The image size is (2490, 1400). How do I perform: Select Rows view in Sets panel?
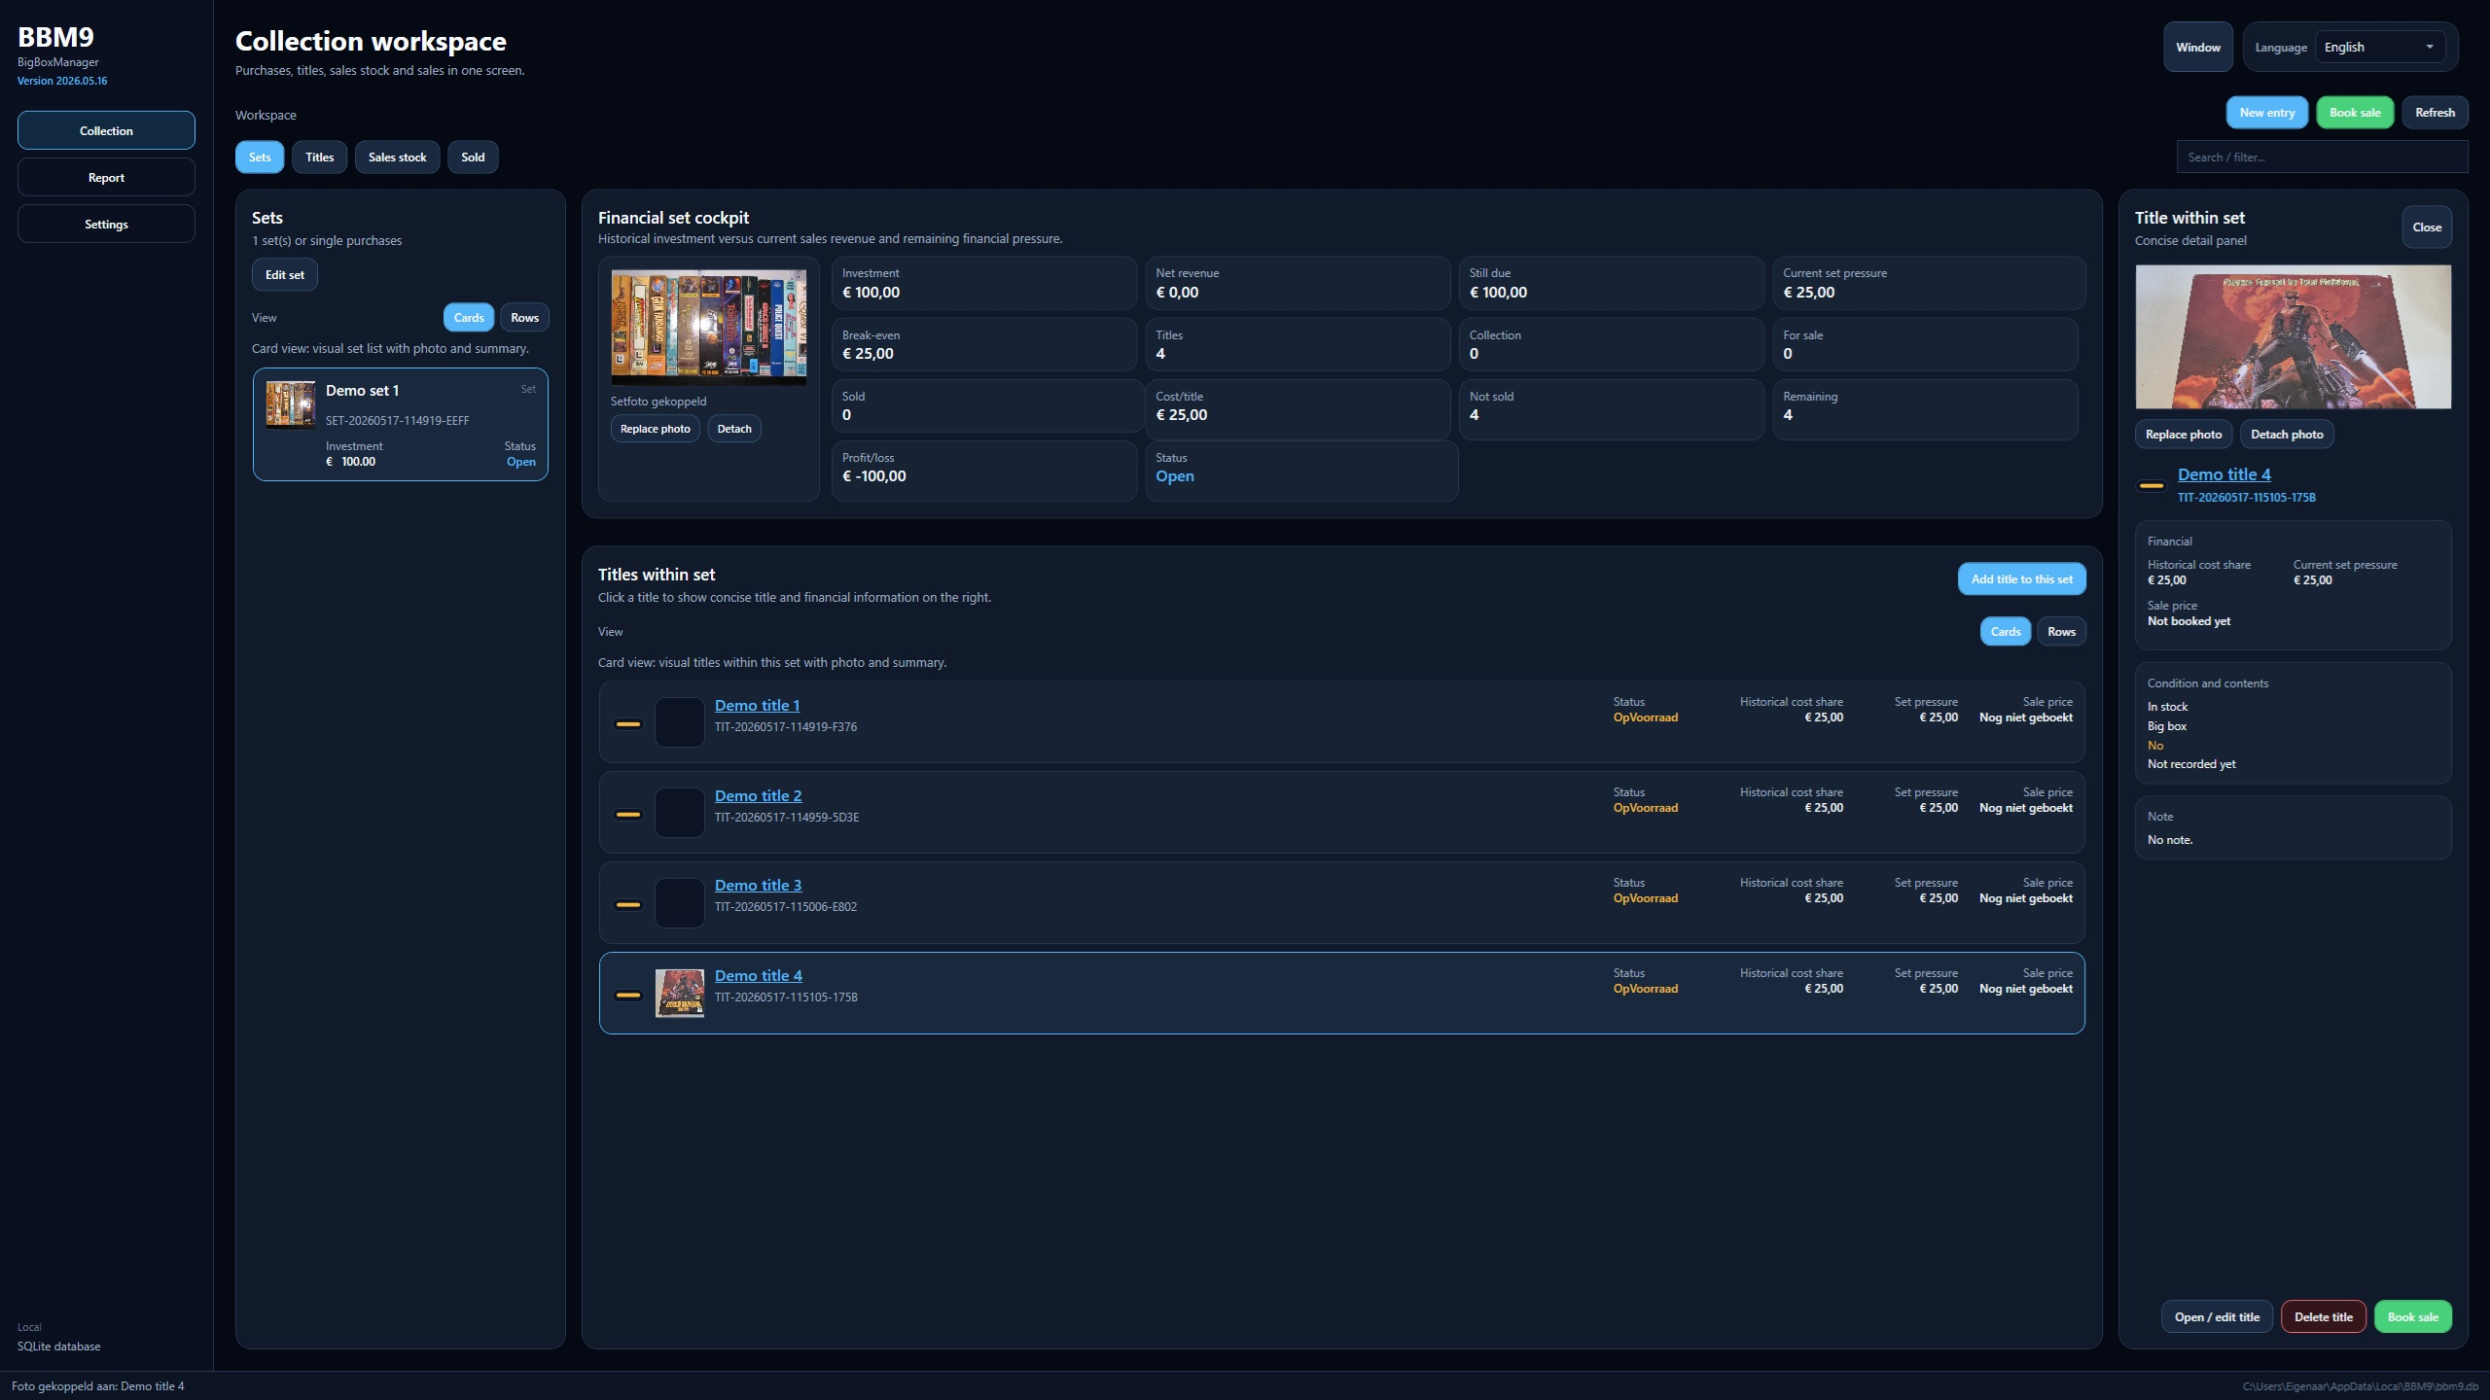tap(524, 318)
